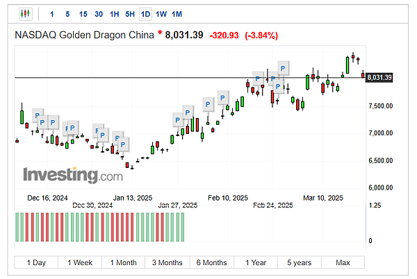417x279 pixels.
Task: Show the 5 years range
Action: [x=299, y=262]
